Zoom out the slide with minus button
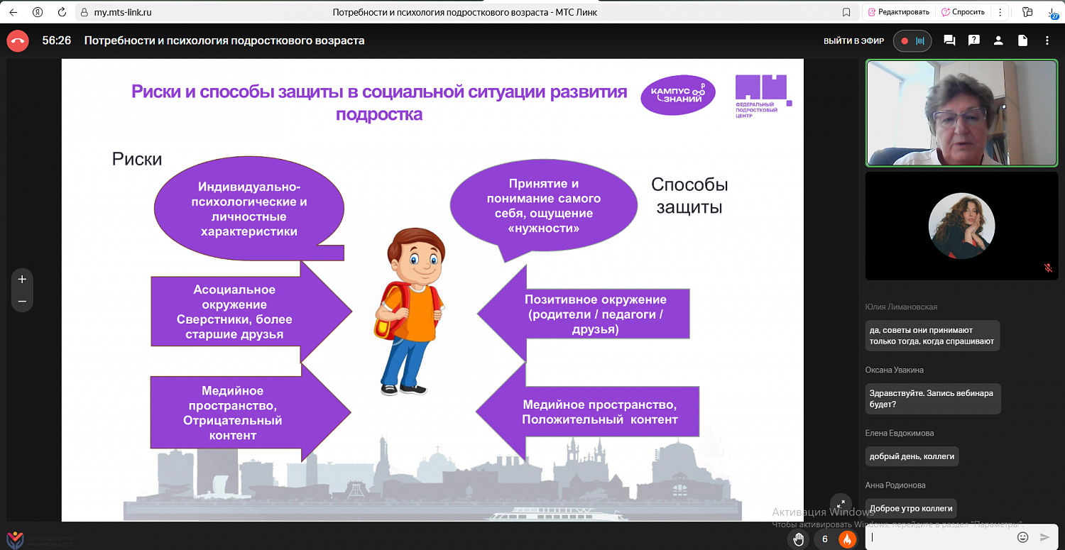 click(22, 302)
